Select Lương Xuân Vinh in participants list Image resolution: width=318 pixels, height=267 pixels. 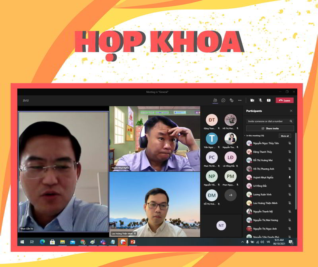click(262, 194)
